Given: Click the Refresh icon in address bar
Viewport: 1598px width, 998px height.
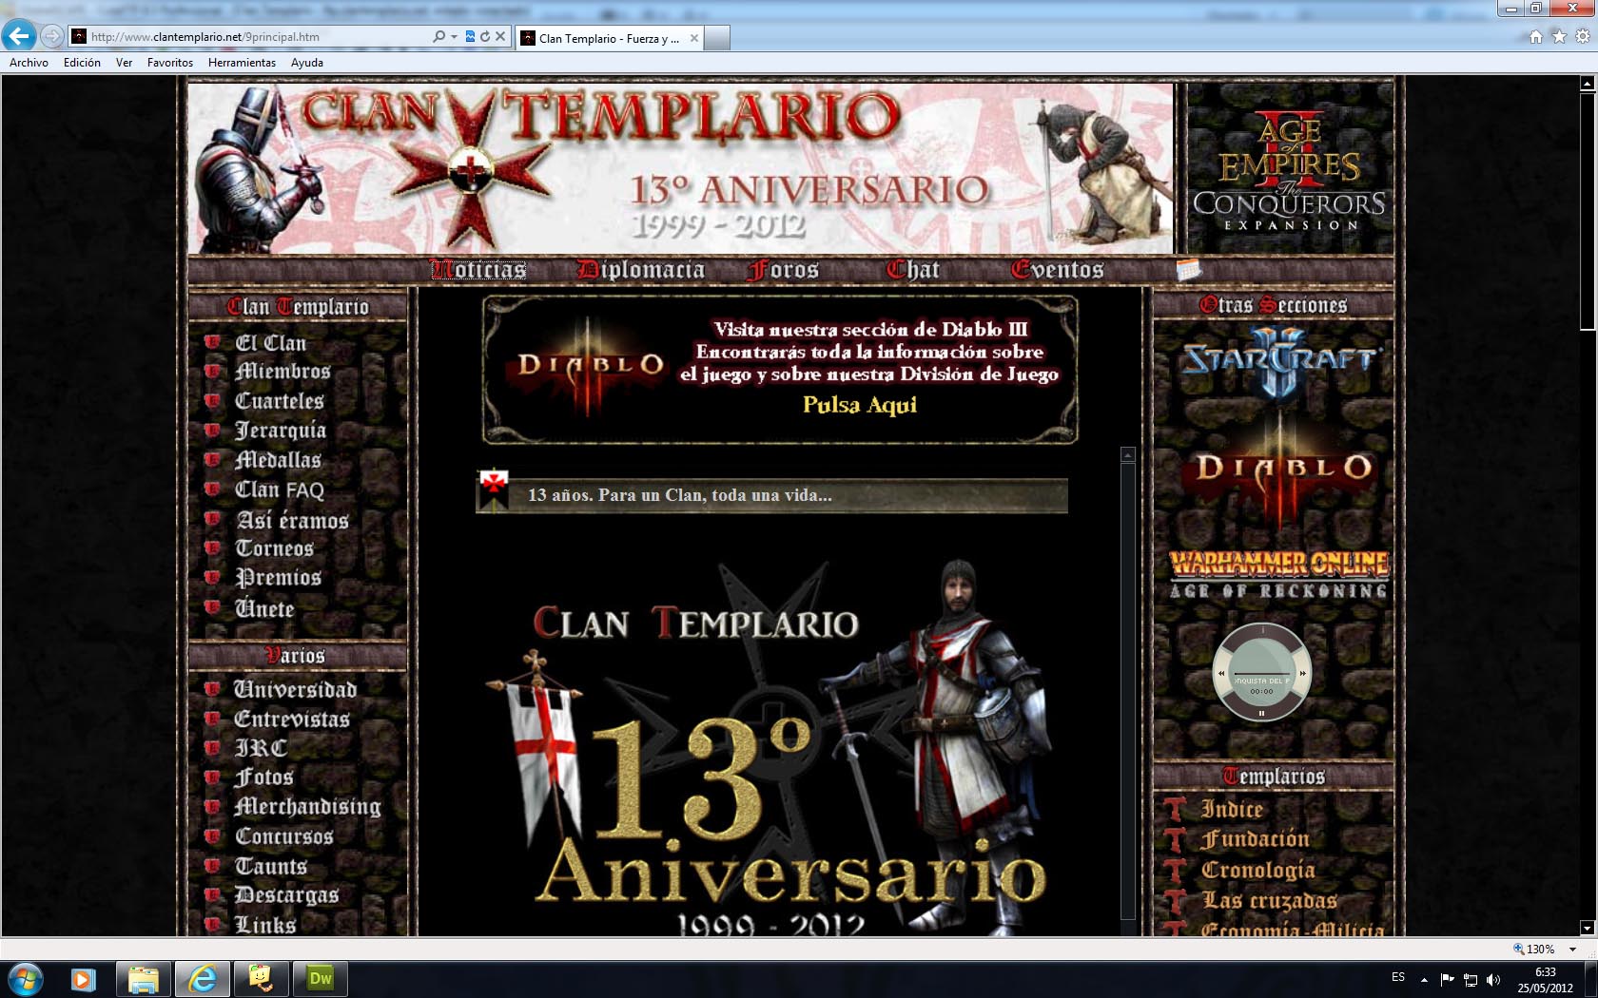Looking at the screenshot, I should click(485, 37).
